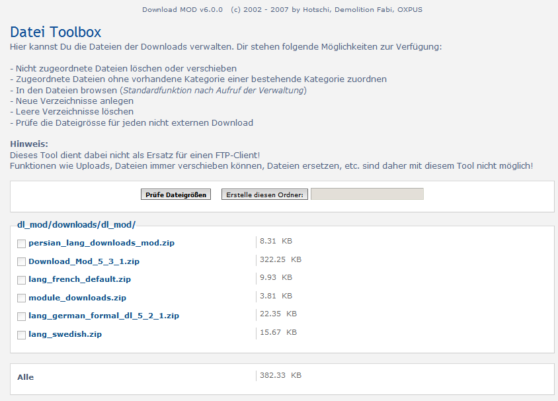558x401 pixels.
Task: Open the lang_french_default.zip file link
Action: [x=79, y=280]
